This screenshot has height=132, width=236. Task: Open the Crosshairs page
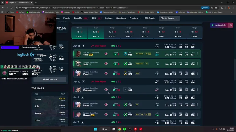(x=121, y=18)
